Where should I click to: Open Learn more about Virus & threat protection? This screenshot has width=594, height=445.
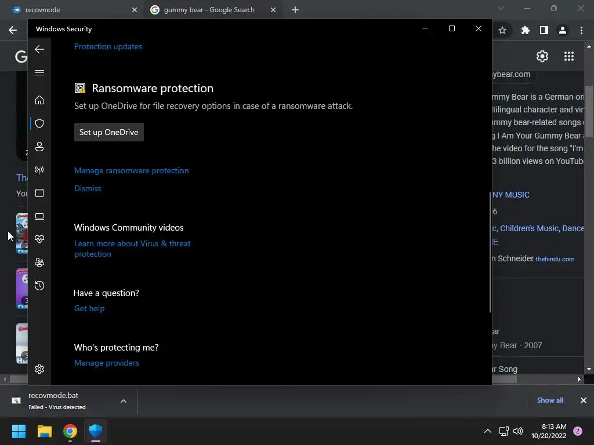132,249
